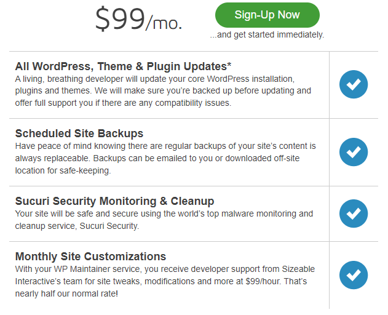Click the Sucuri Security Monitoring checkmark icon
This screenshot has width=388, height=315.
(354, 213)
